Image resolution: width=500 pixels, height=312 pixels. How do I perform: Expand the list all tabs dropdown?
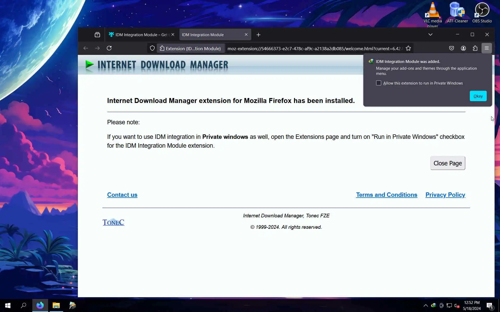[430, 35]
